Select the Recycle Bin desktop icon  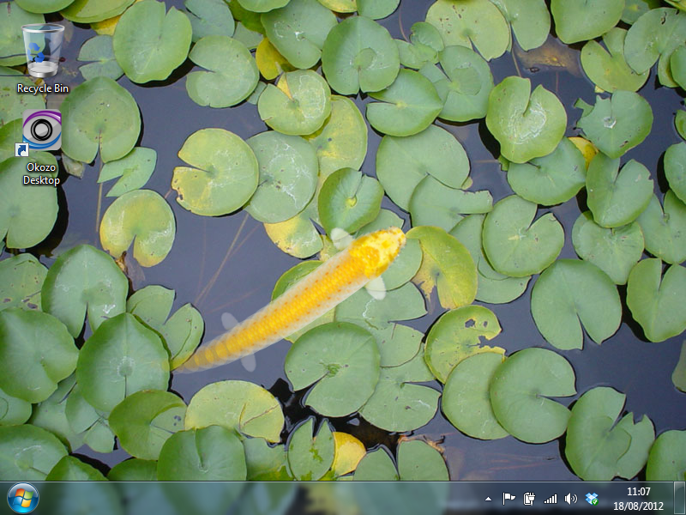point(42,51)
